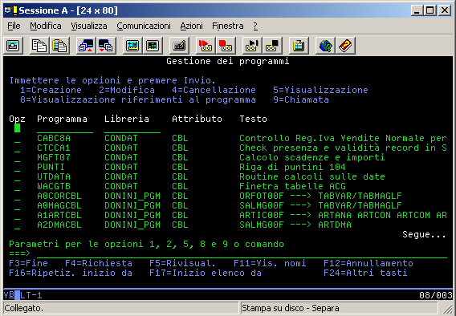The height and width of the screenshot is (316, 456).
Task: Click the F11=Vis. nomi function key
Action: 270,263
